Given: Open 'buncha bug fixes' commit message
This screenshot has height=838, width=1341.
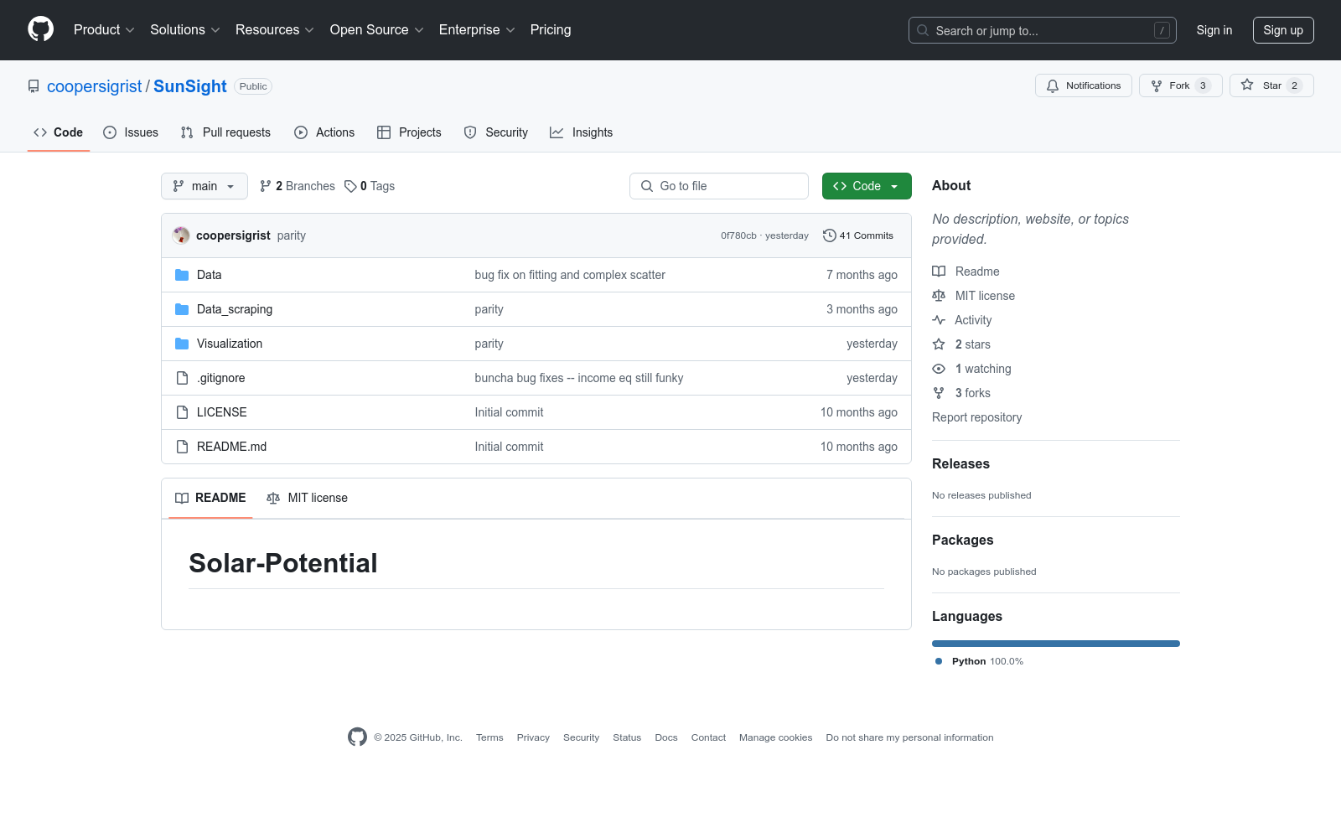Looking at the screenshot, I should pos(579,378).
